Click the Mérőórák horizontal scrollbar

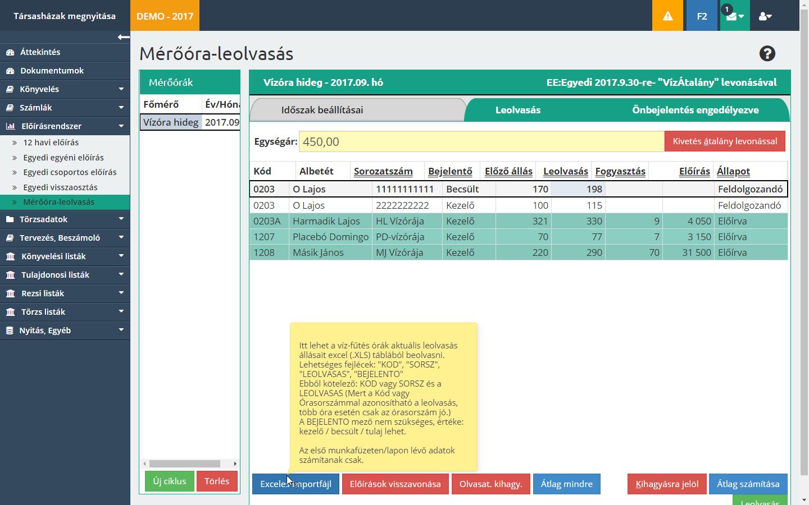click(185, 463)
